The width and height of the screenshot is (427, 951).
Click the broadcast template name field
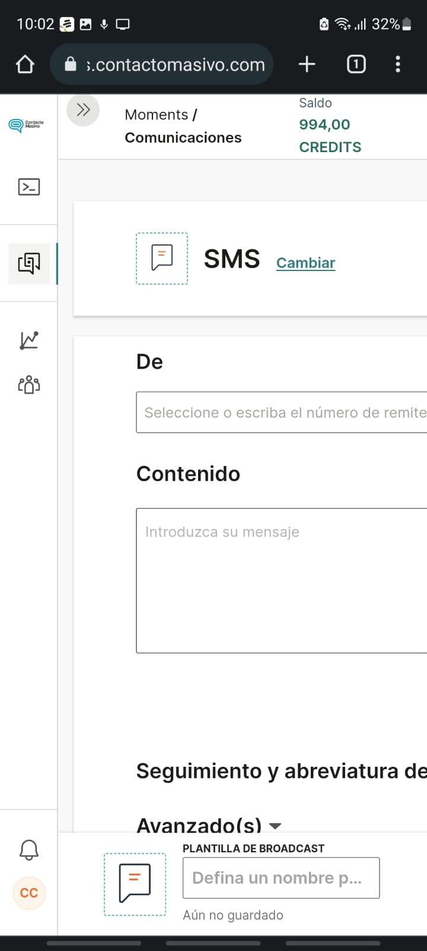281,878
